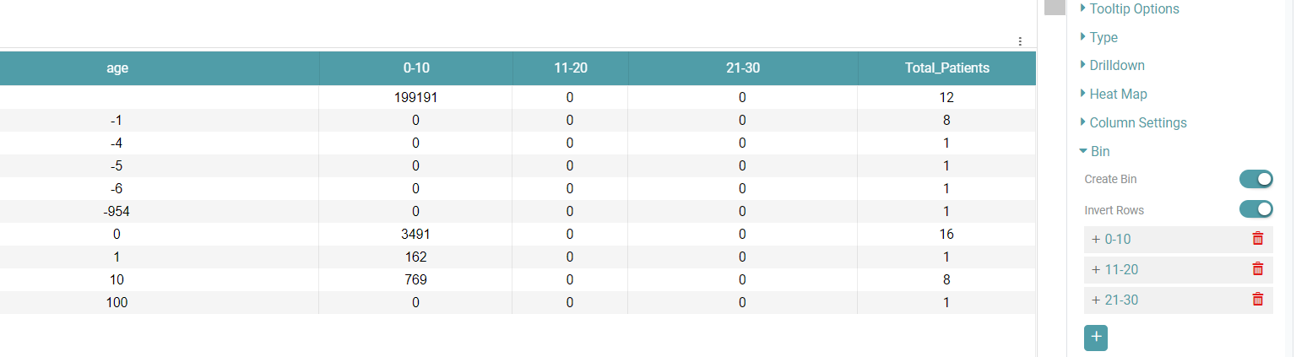Toggle the Create Bin switch
1296x357 pixels.
coord(1255,179)
